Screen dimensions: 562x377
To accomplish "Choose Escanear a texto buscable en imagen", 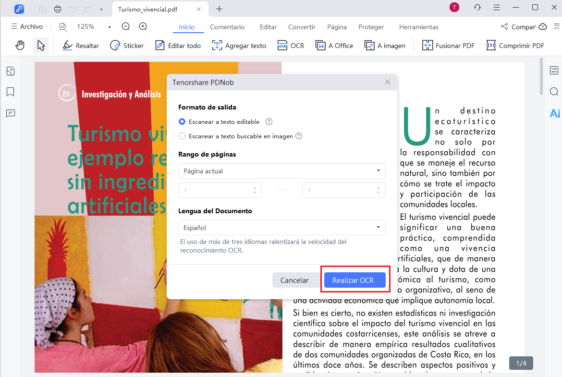I will (x=182, y=136).
